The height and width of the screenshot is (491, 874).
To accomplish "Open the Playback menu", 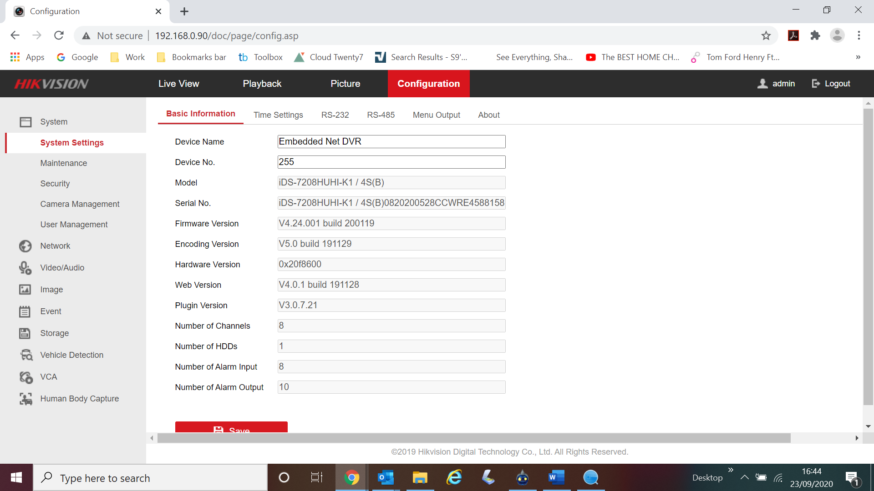I will tap(262, 84).
